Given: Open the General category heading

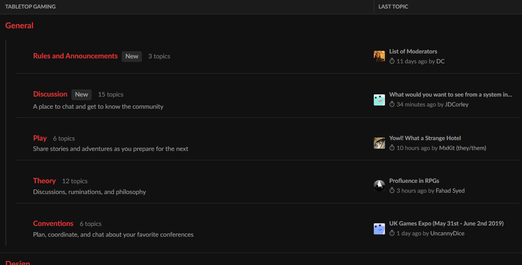Looking at the screenshot, I should [19, 26].
